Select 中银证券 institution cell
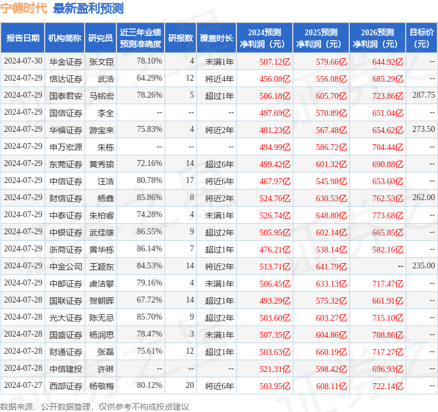Screen dimensions: 438x412 66,232
